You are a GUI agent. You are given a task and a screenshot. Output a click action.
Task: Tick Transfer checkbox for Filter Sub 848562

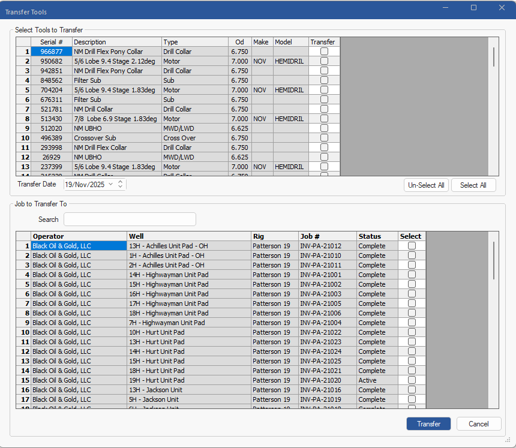(324, 80)
